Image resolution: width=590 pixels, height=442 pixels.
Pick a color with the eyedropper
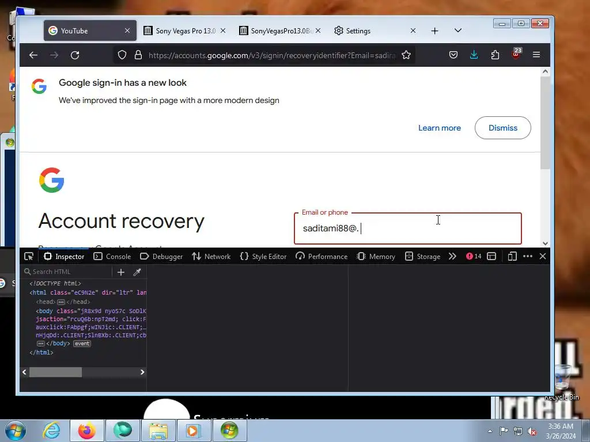pyautogui.click(x=137, y=272)
